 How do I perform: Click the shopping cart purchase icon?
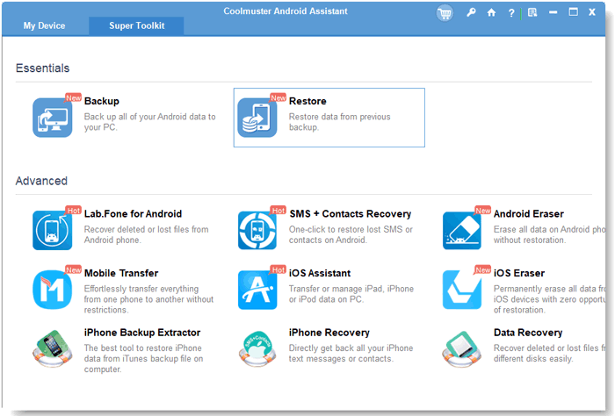445,13
